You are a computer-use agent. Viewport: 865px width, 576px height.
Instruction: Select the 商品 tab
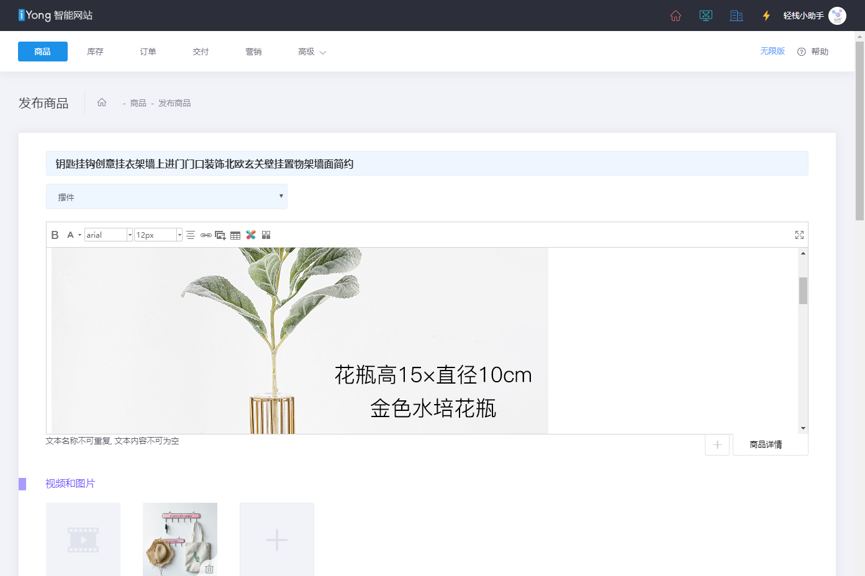coord(43,52)
